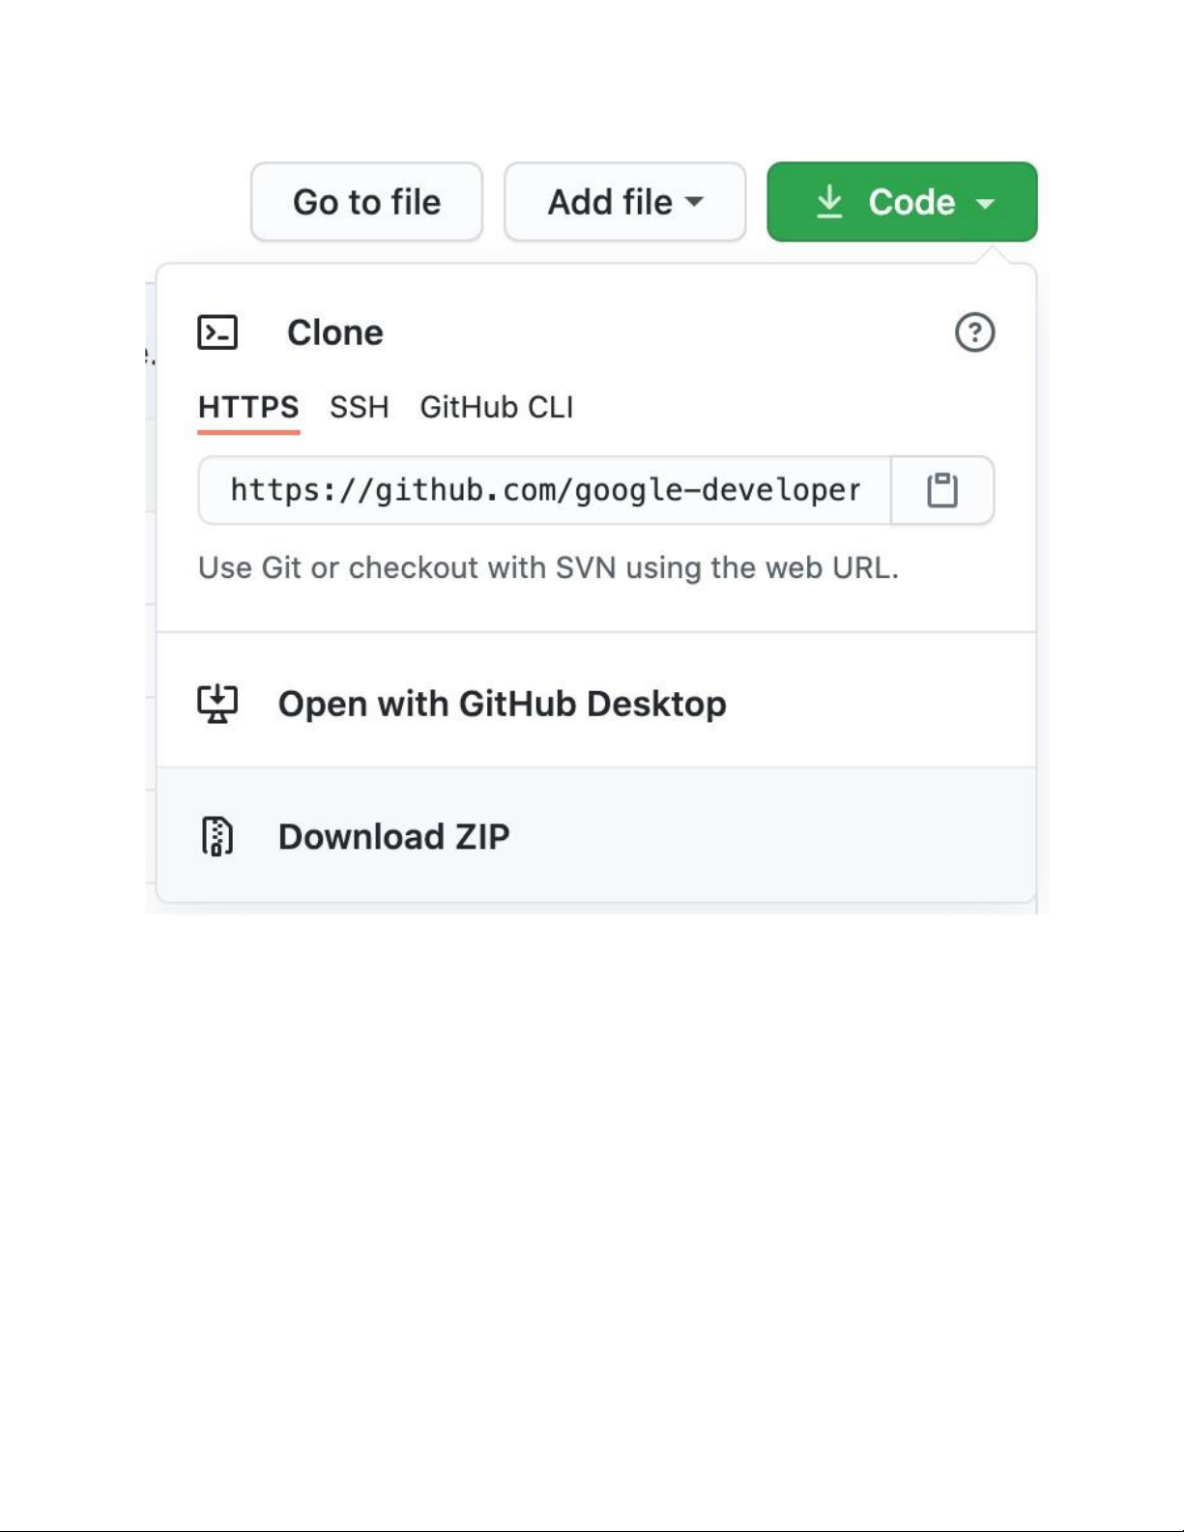This screenshot has height=1532, width=1184.
Task: Click the green Code button label
Action: pyautogui.click(x=911, y=202)
